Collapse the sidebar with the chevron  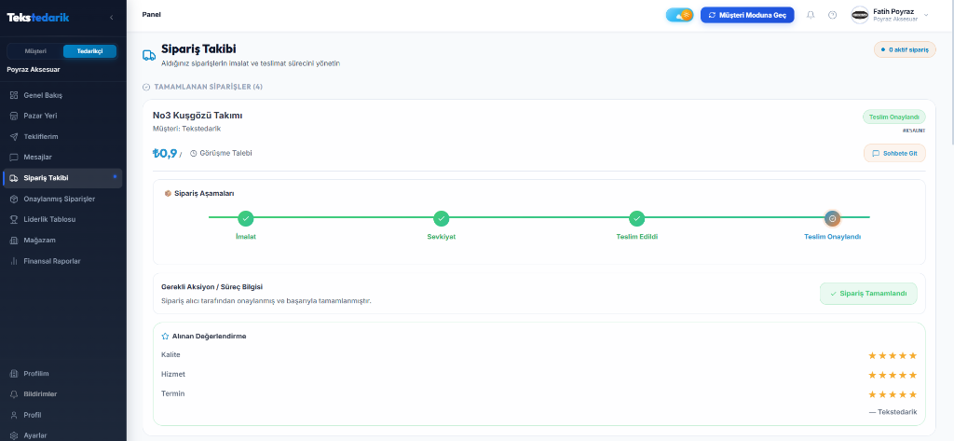112,18
